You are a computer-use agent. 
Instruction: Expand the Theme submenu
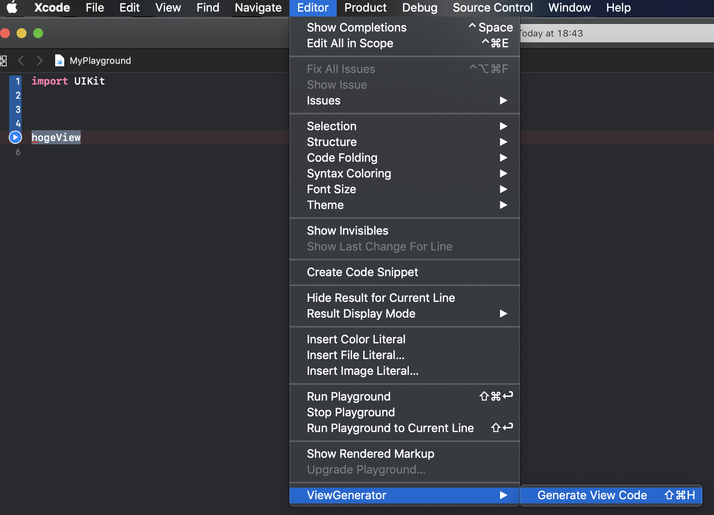coord(405,205)
